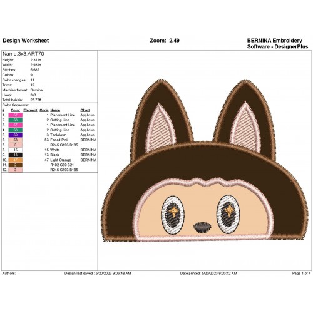Click the right pink inner ear
Viewport: 313px width, 313px height.
point(245,127)
